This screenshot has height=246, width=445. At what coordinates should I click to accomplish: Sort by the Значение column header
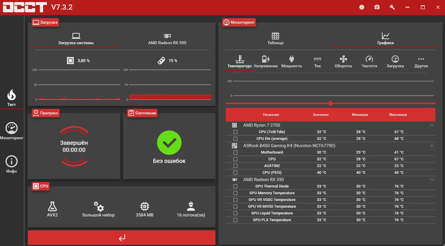point(320,115)
